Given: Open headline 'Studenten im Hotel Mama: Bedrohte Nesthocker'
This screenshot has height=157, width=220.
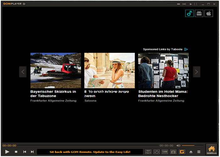Looking at the screenshot, I should (x=163, y=94).
